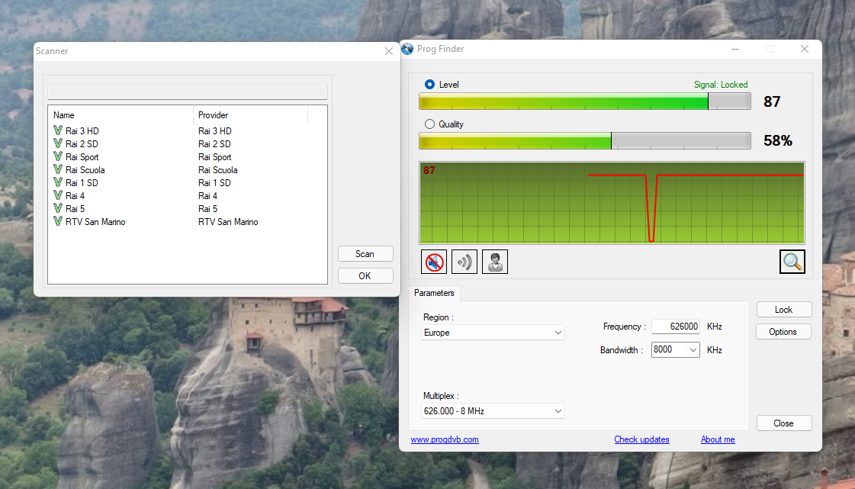Click the signal beep sound icon
Viewport: 855px width, 489px height.
[x=464, y=262]
